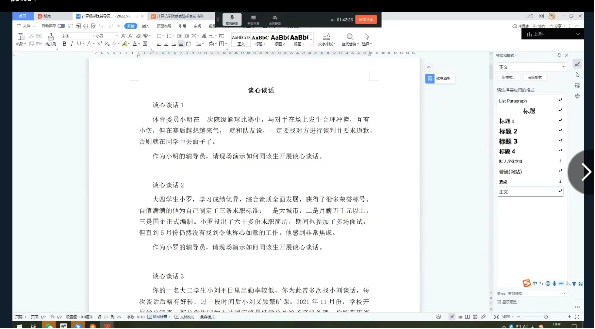Click the Clear formatting eraser icon
This screenshot has width=595, height=329.
[x=138, y=36]
